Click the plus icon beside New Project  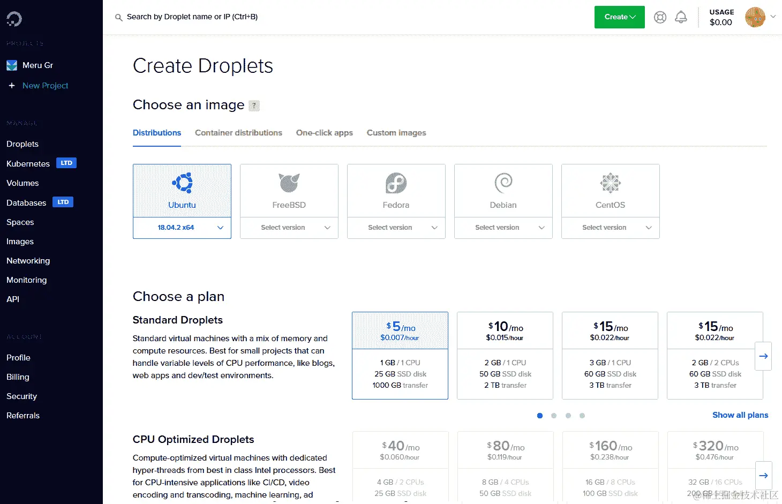pos(12,86)
